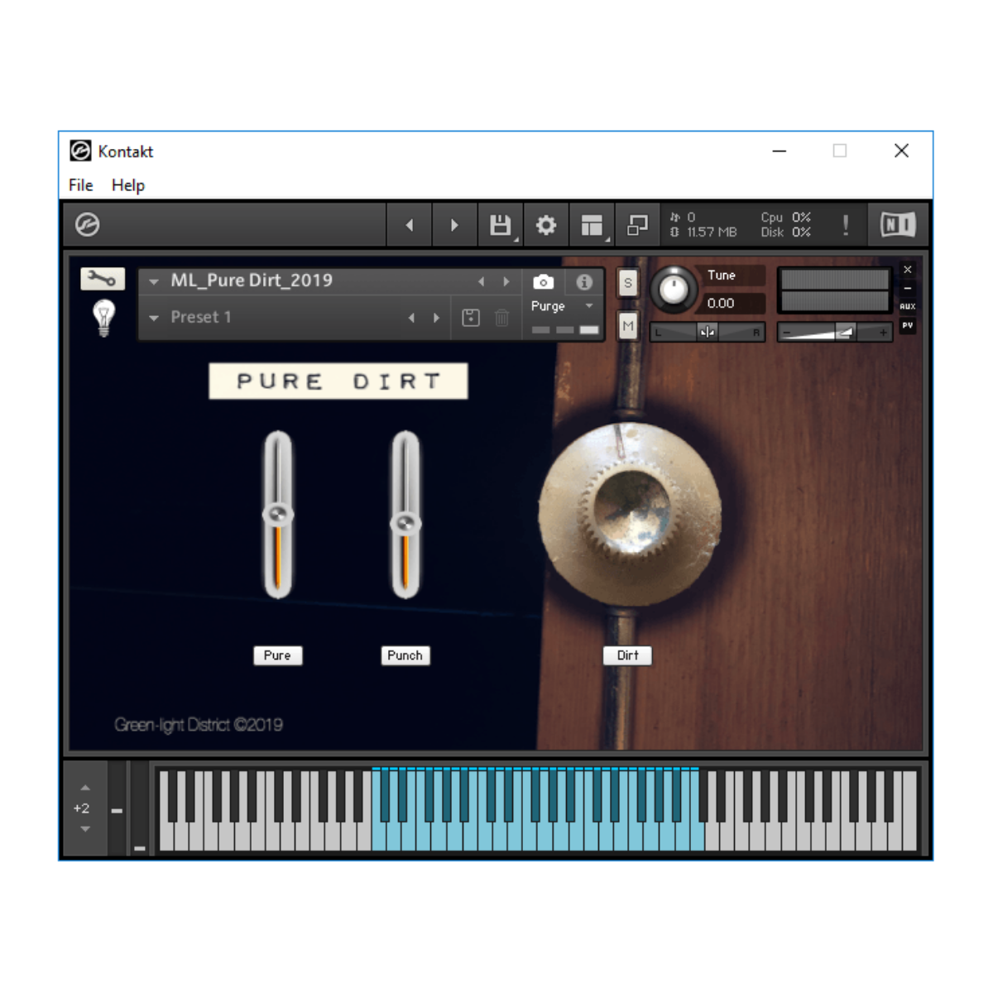Click volume minus button
Screen dimensions: 993x993
(x=787, y=332)
